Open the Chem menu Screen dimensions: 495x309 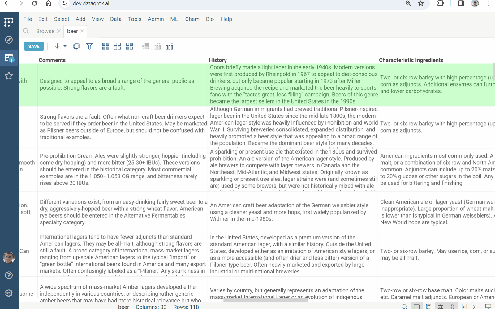tap(192, 19)
